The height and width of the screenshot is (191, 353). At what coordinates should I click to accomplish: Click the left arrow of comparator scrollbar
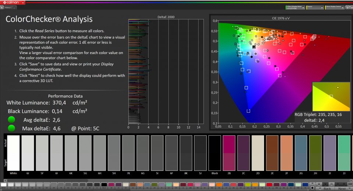click(5, 180)
